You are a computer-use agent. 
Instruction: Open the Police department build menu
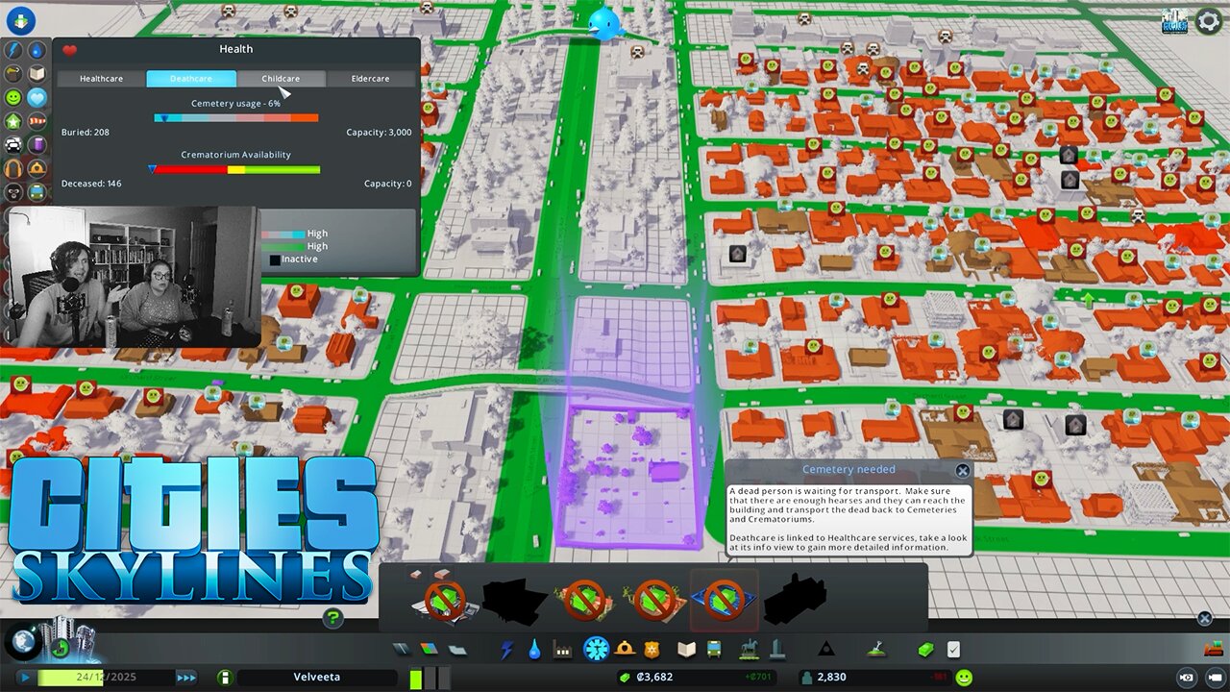(652, 650)
